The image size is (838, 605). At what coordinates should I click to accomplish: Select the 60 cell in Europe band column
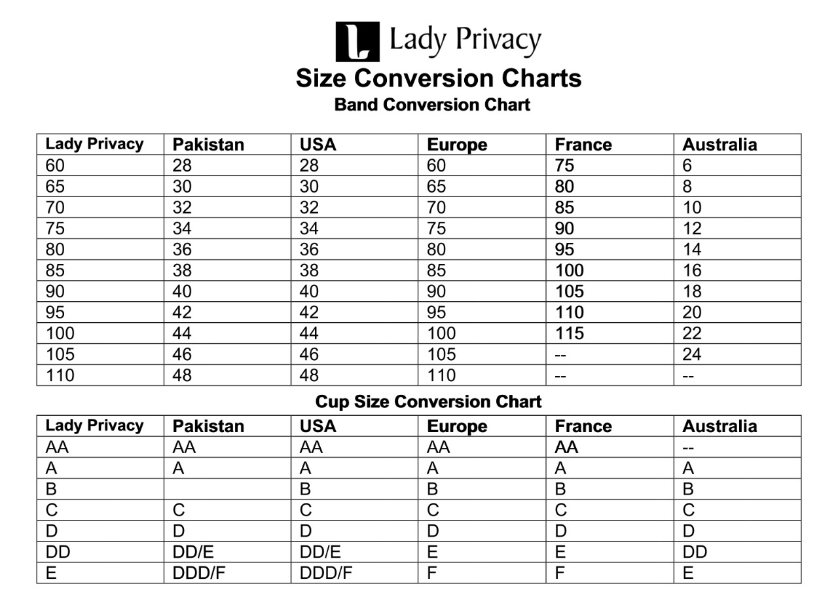point(437,166)
